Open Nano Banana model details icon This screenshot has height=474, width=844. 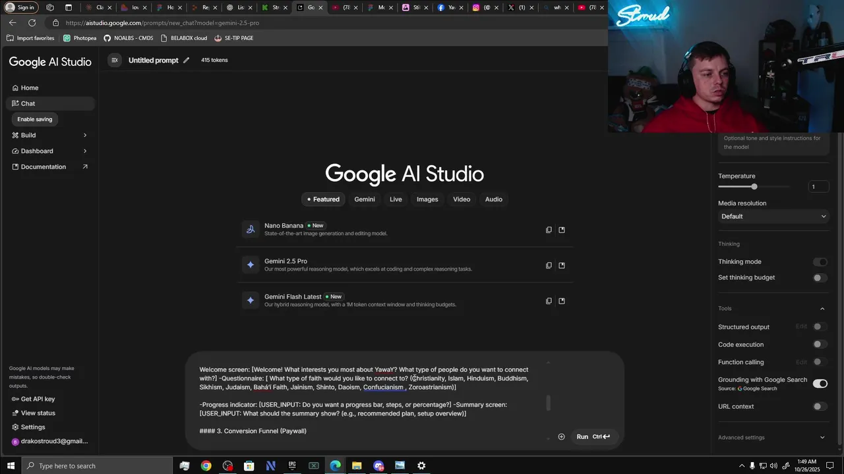click(x=562, y=230)
